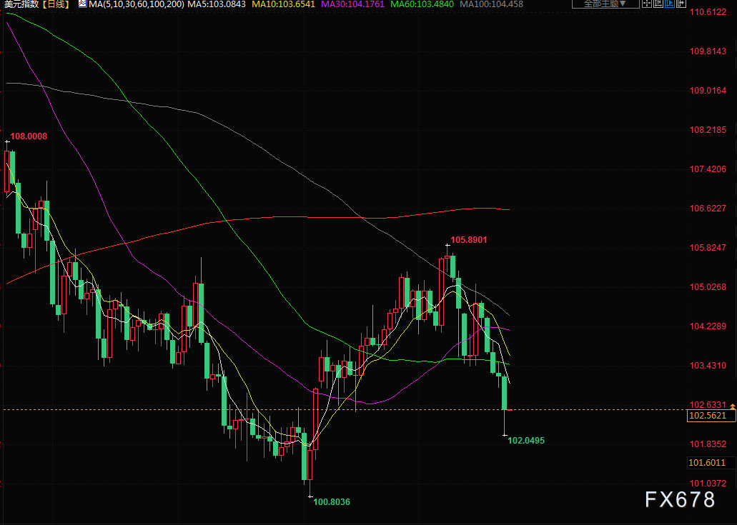Click the 102.0495 latest low marker

point(526,441)
